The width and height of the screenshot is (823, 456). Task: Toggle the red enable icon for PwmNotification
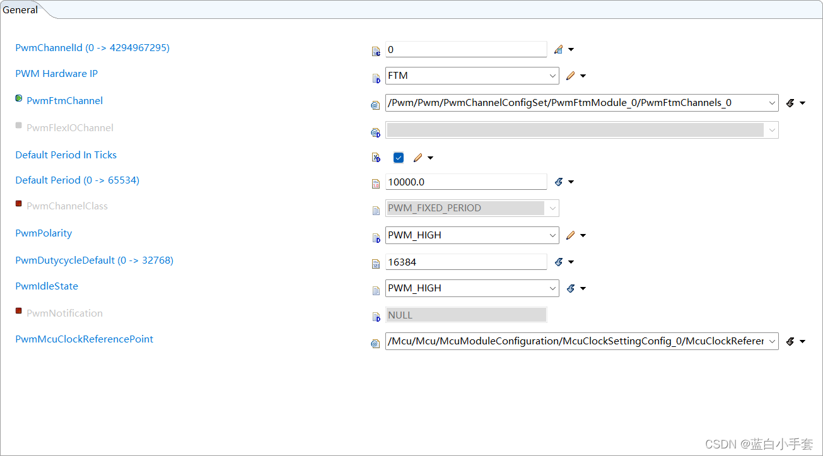pos(19,311)
